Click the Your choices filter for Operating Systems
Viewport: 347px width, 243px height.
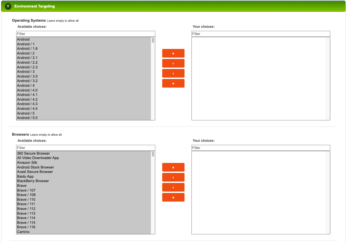261,34
